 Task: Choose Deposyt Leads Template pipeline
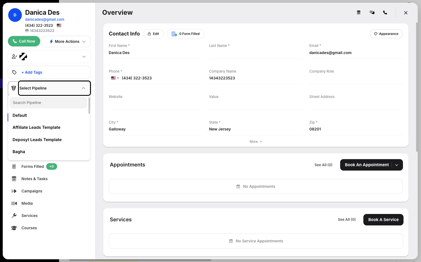(49, 140)
